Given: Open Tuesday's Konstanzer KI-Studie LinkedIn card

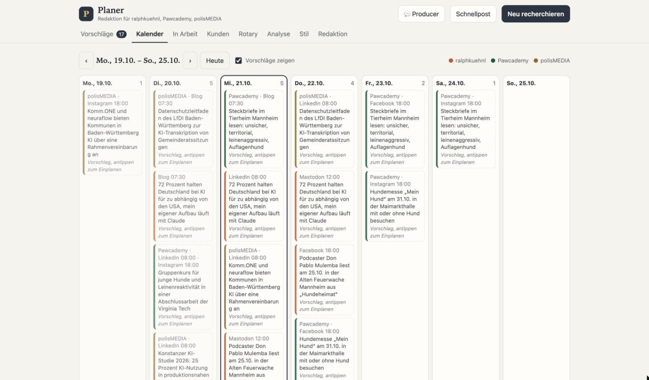Looking at the screenshot, I should pyautogui.click(x=183, y=356).
